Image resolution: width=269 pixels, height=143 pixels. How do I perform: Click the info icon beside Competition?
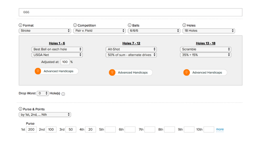[x=75, y=25]
